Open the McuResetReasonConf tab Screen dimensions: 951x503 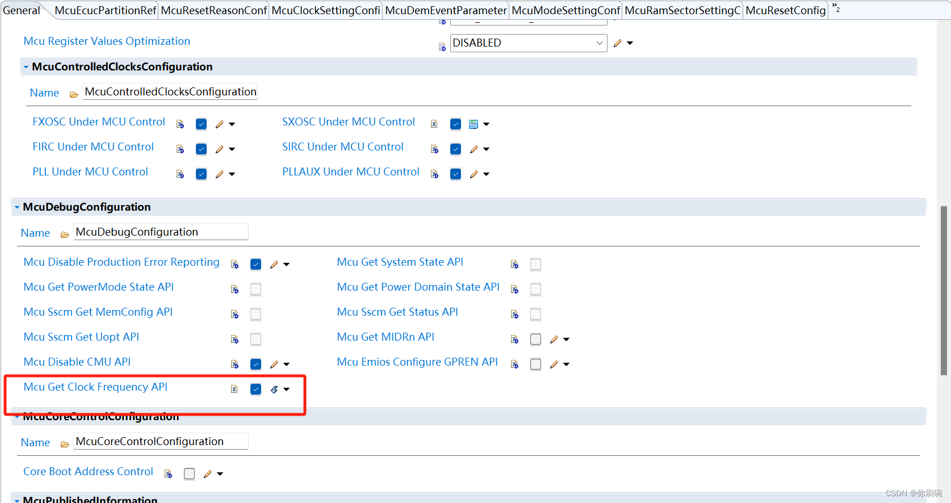(214, 10)
